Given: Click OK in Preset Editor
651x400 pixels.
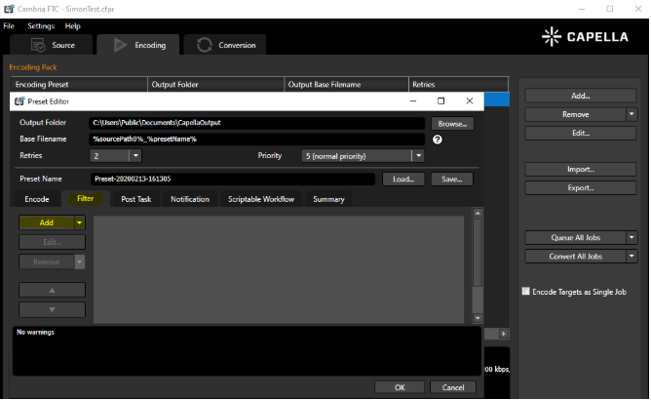Looking at the screenshot, I should (400, 387).
